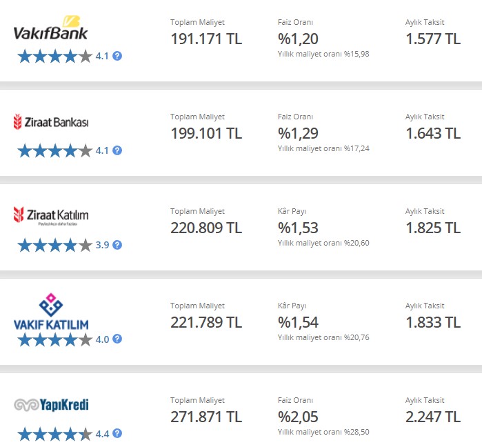This screenshot has width=482, height=447.
Task: Open rating help icon beside VakıfBank 4.1
Action: 117,56
